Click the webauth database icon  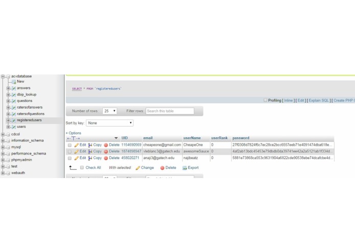click(x=8, y=173)
